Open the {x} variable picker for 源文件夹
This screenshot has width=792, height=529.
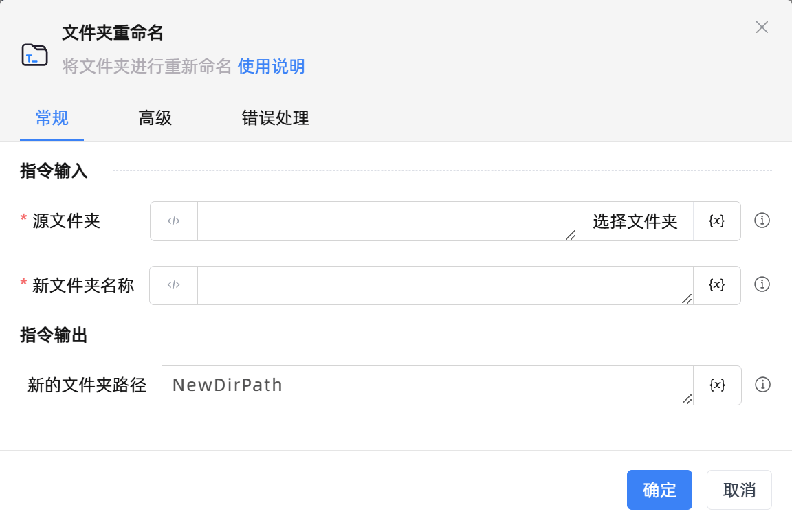717,221
